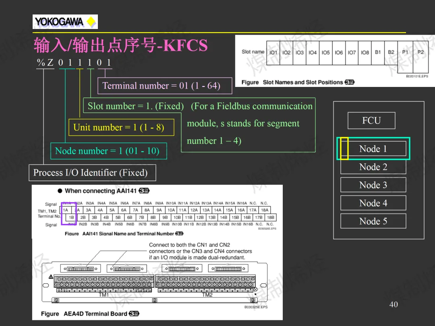Click slot IO1 in the slot diagram
The image size is (435, 326).
(273, 53)
